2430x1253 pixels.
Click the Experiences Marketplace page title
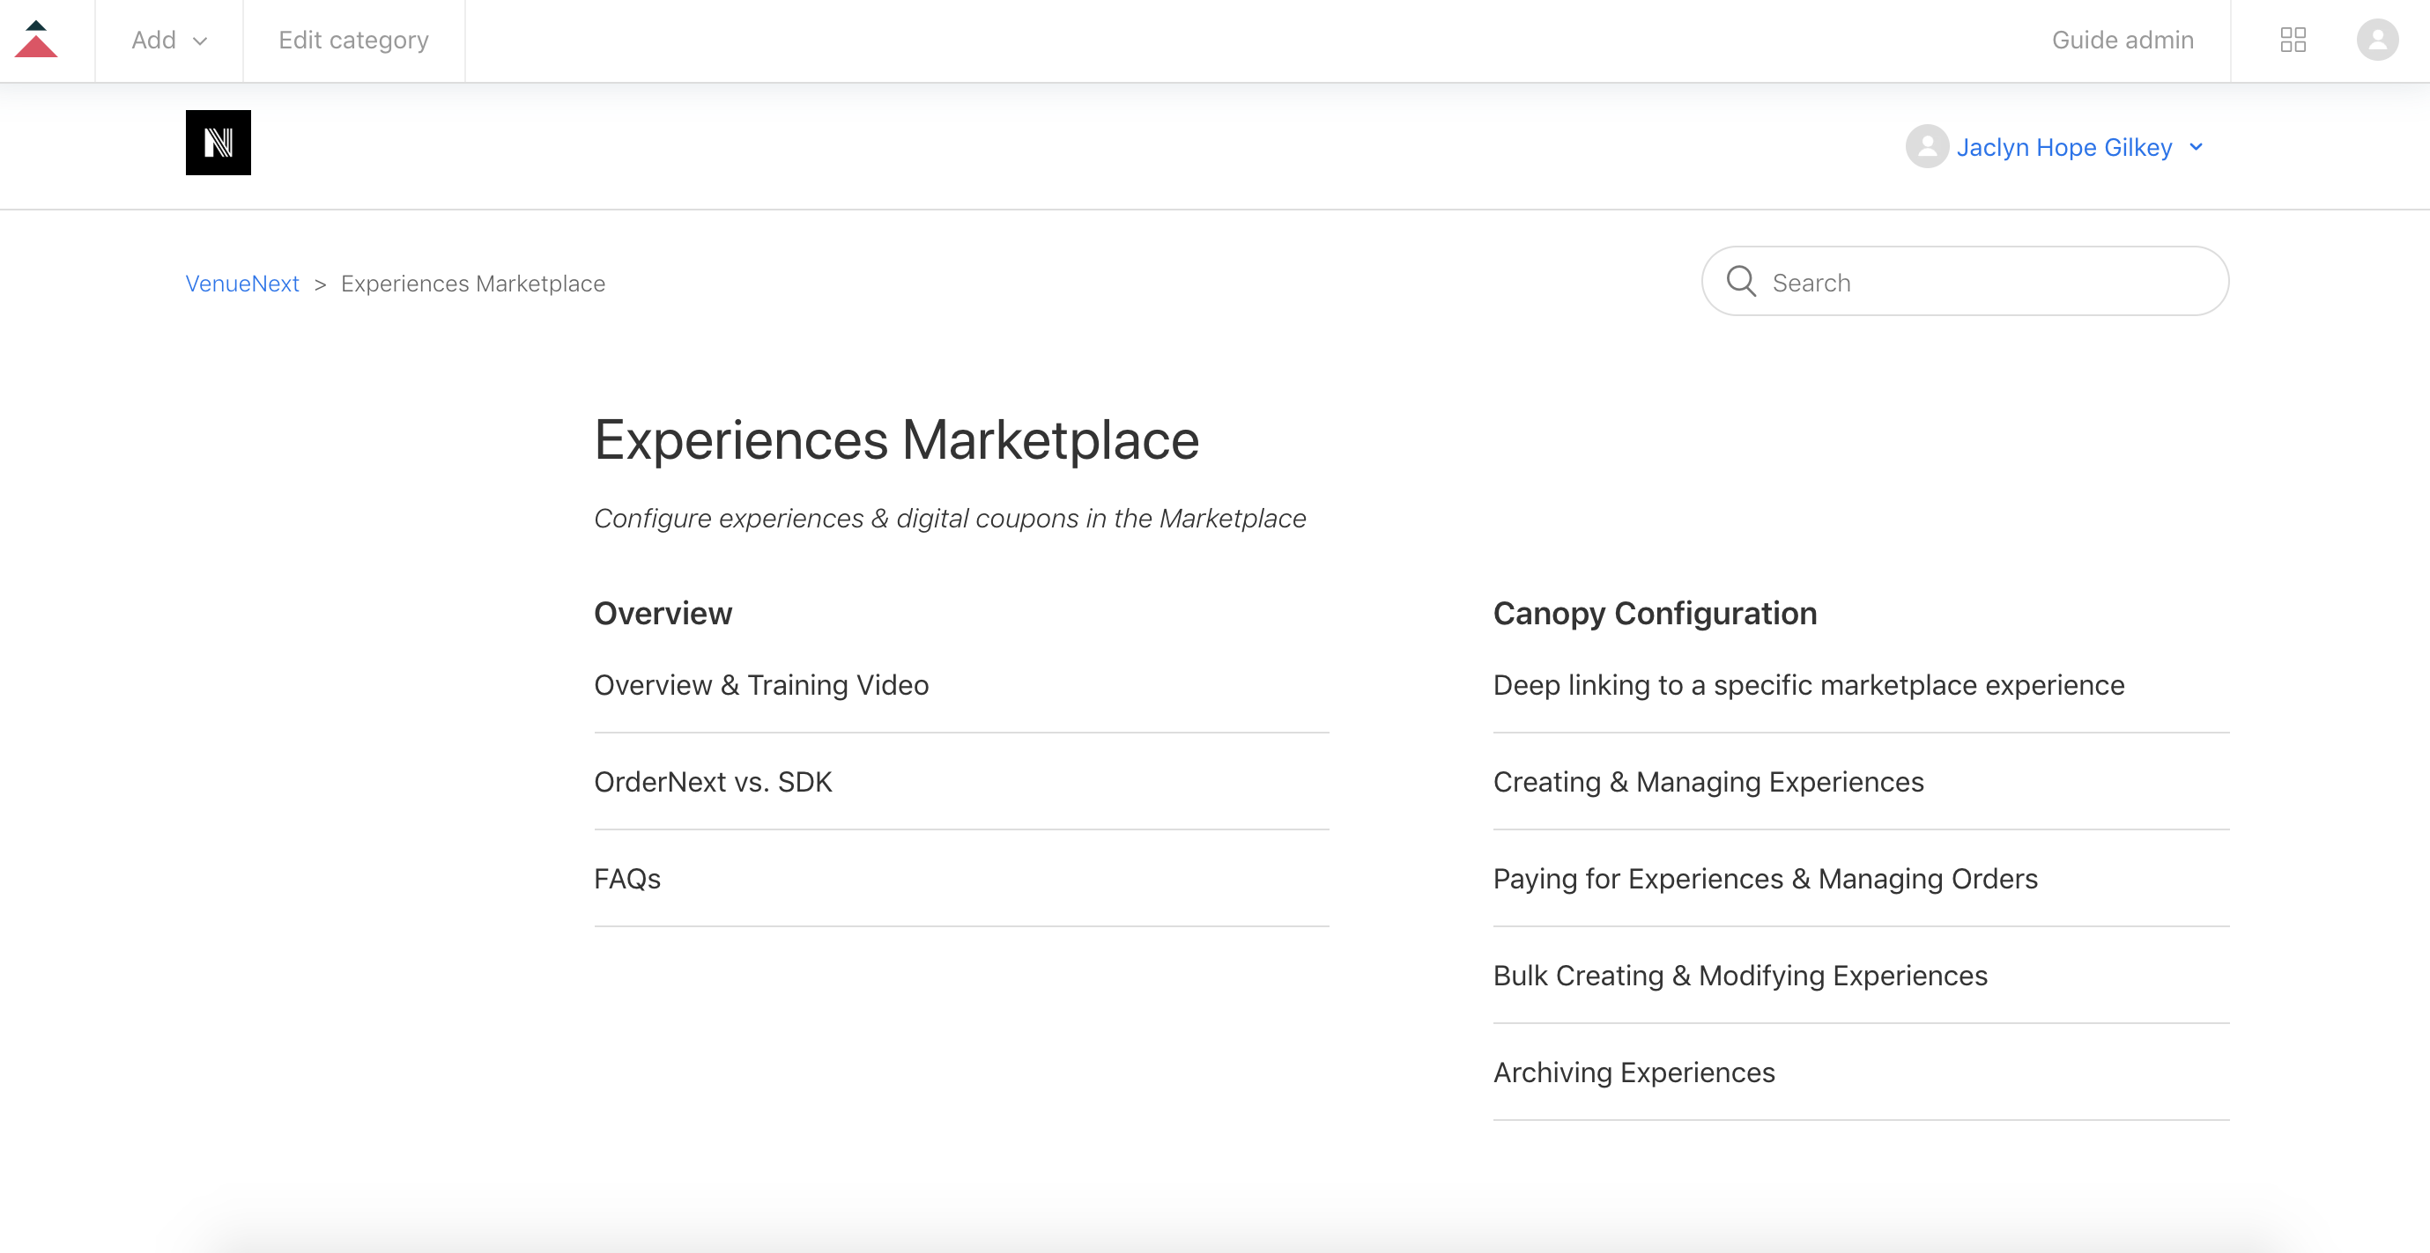point(896,441)
